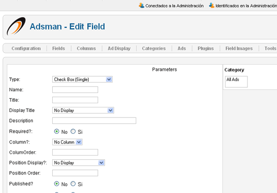Click the Conectados a la Administración link
The height and width of the screenshot is (193, 277).
(x=175, y=6)
